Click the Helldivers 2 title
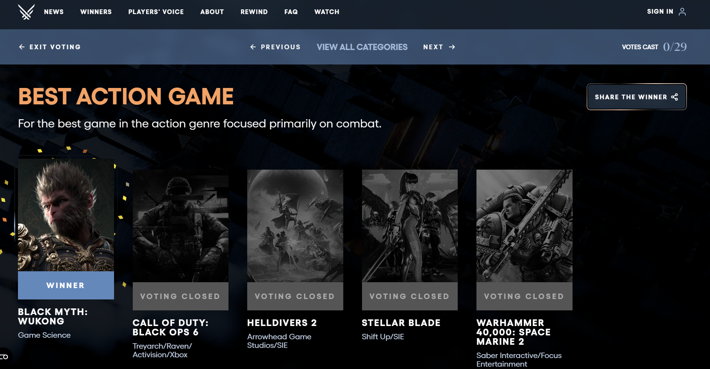This screenshot has width=710, height=369. pos(282,323)
